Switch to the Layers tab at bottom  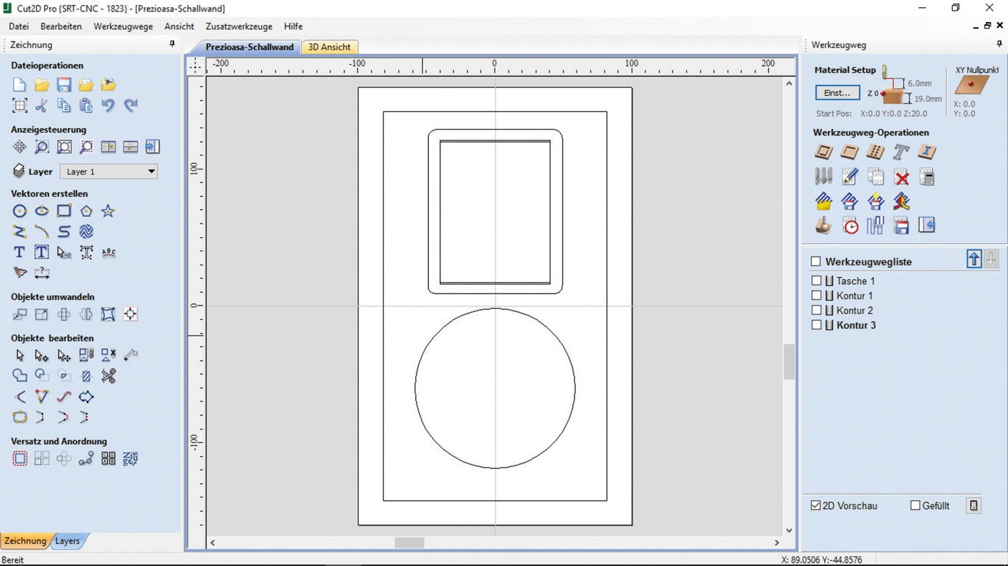[x=67, y=540]
